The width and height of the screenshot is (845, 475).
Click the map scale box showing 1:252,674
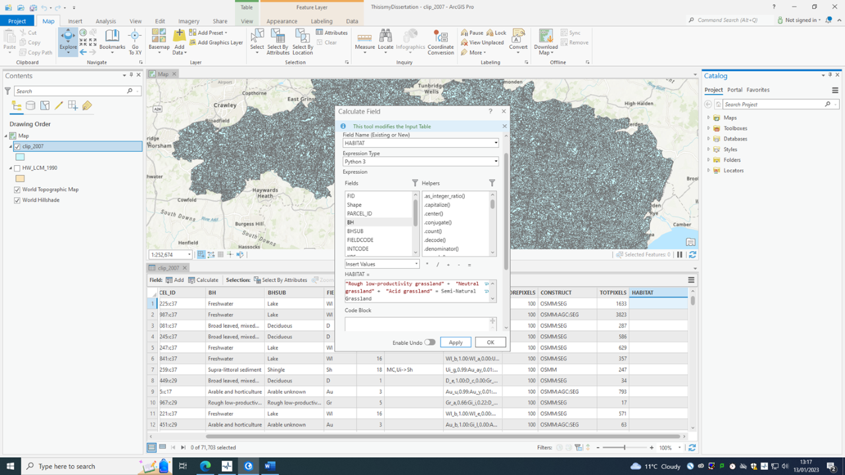click(x=167, y=254)
